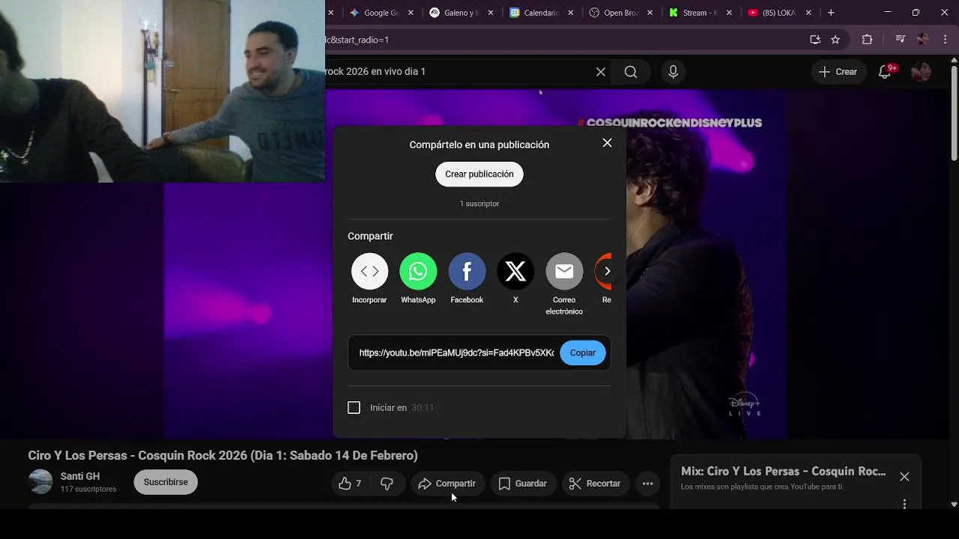Open the Santi GH channel avatar
The width and height of the screenshot is (959, 539).
tap(40, 482)
